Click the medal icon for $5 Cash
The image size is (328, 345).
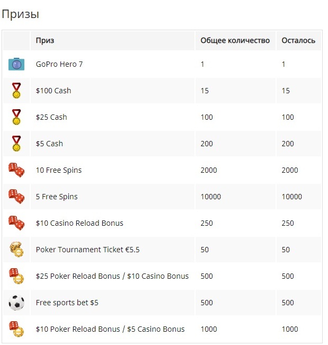click(x=16, y=144)
